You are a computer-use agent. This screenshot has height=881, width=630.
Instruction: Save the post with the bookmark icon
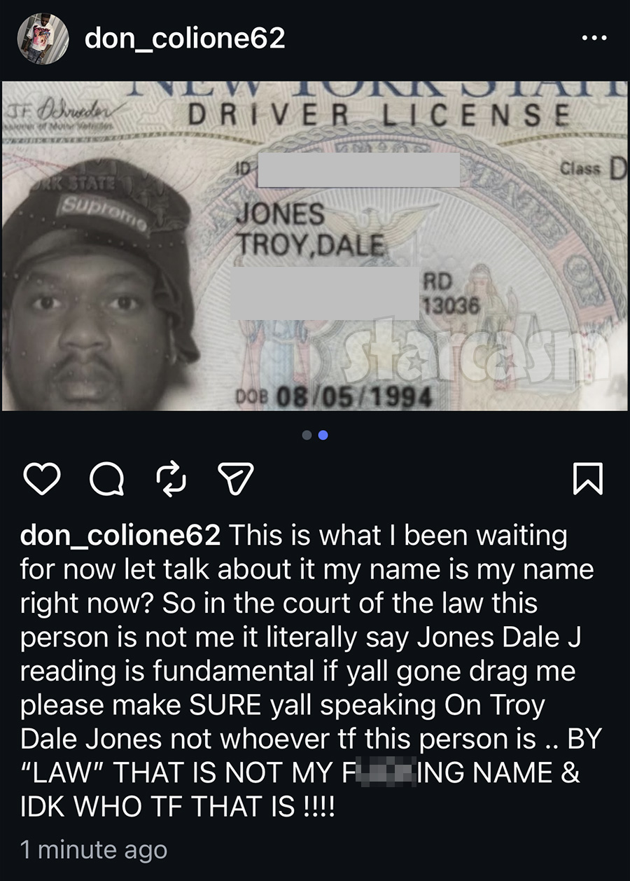pos(588,480)
